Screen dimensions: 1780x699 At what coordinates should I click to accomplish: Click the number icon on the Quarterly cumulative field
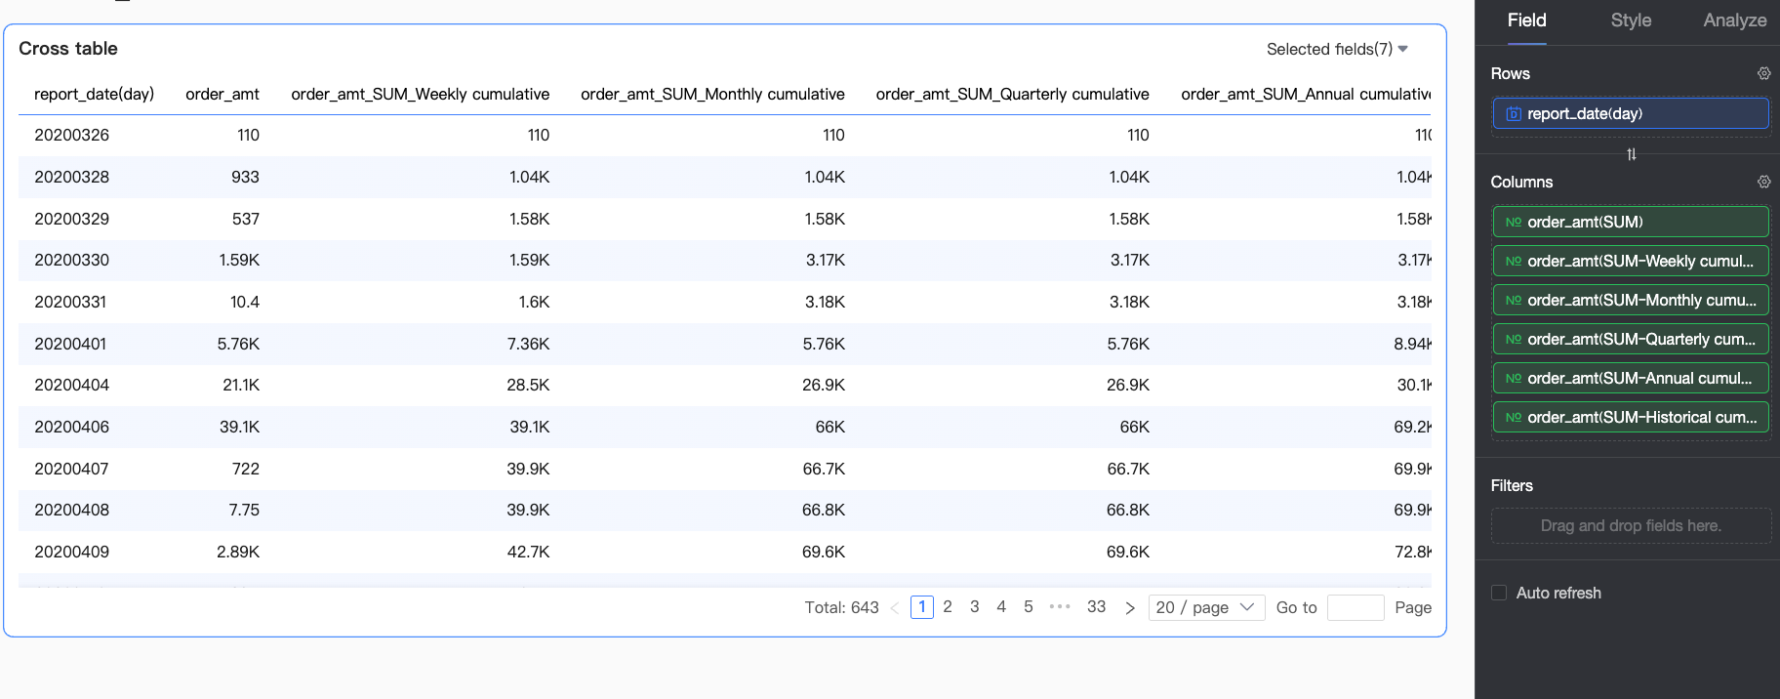pos(1514,340)
